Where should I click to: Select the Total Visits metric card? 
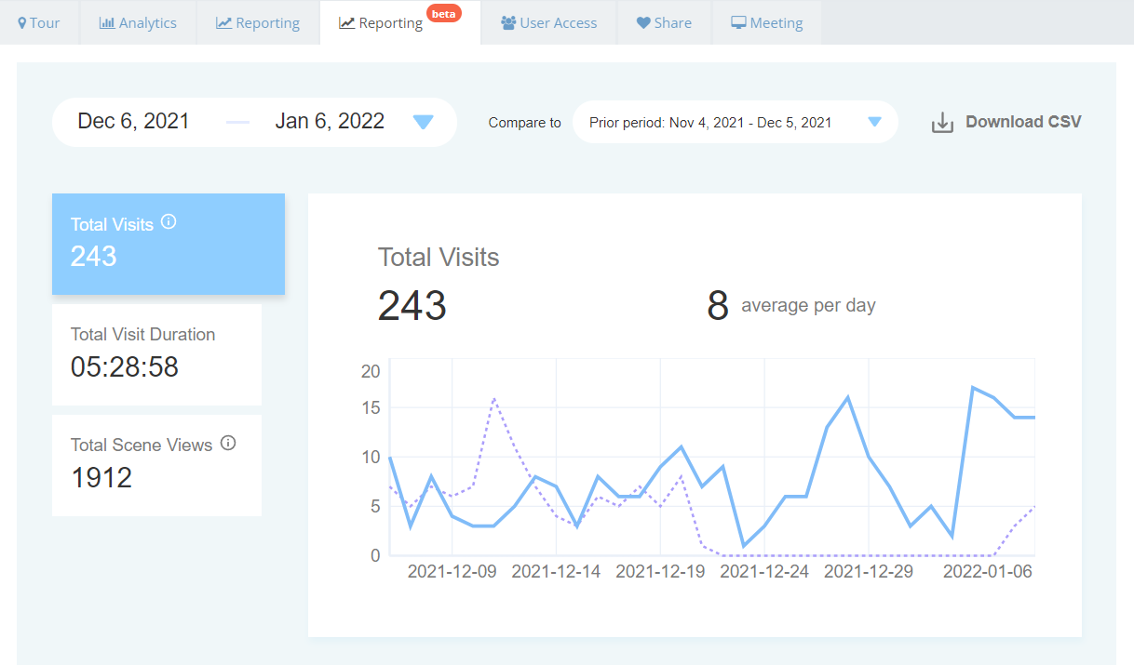pos(169,244)
